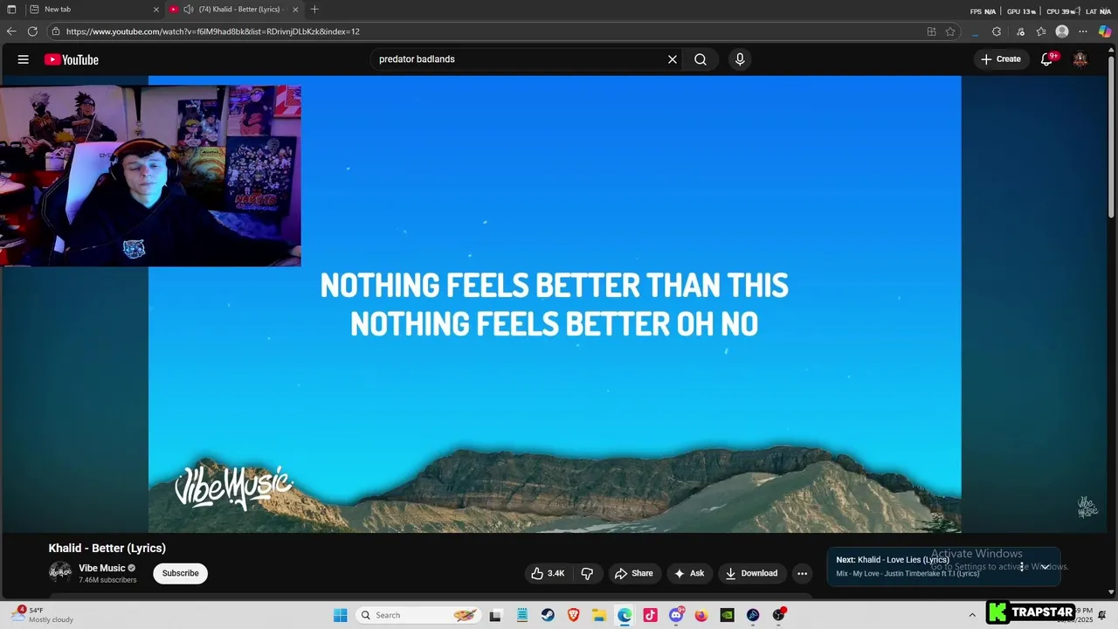Open the YouTube guide hamburger menu
Viewport: 1118px width, 629px height.
tap(24, 59)
